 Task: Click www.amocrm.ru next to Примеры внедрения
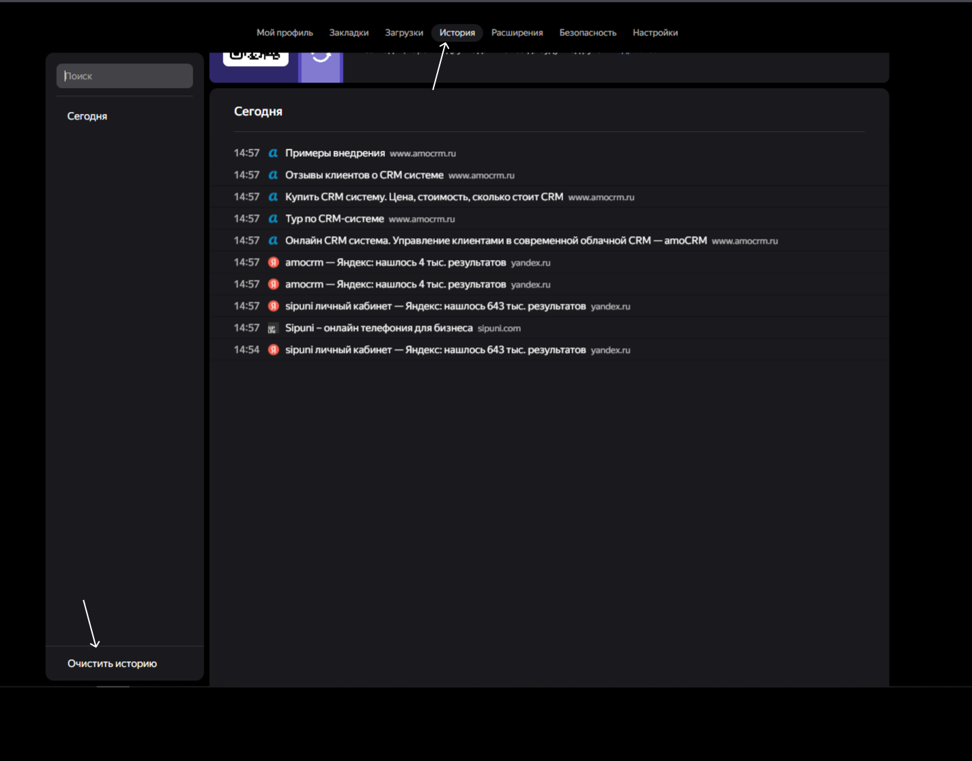coord(423,154)
